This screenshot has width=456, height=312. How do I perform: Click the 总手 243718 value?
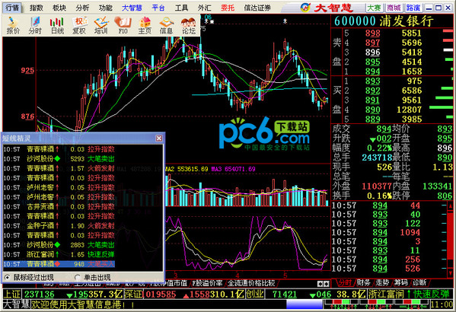pyautogui.click(x=377, y=158)
